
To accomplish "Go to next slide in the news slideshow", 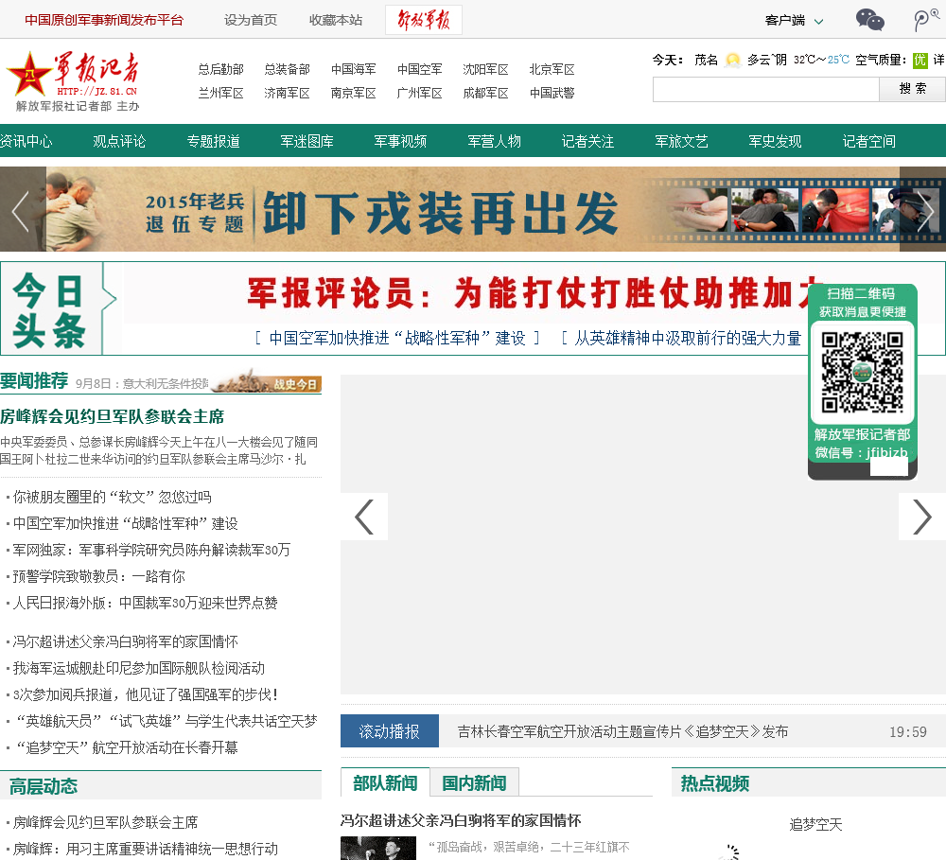I will coord(921,517).
